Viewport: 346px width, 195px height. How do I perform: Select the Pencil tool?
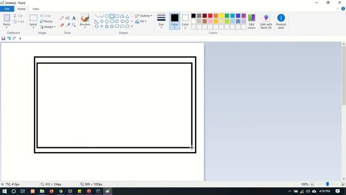62,18
